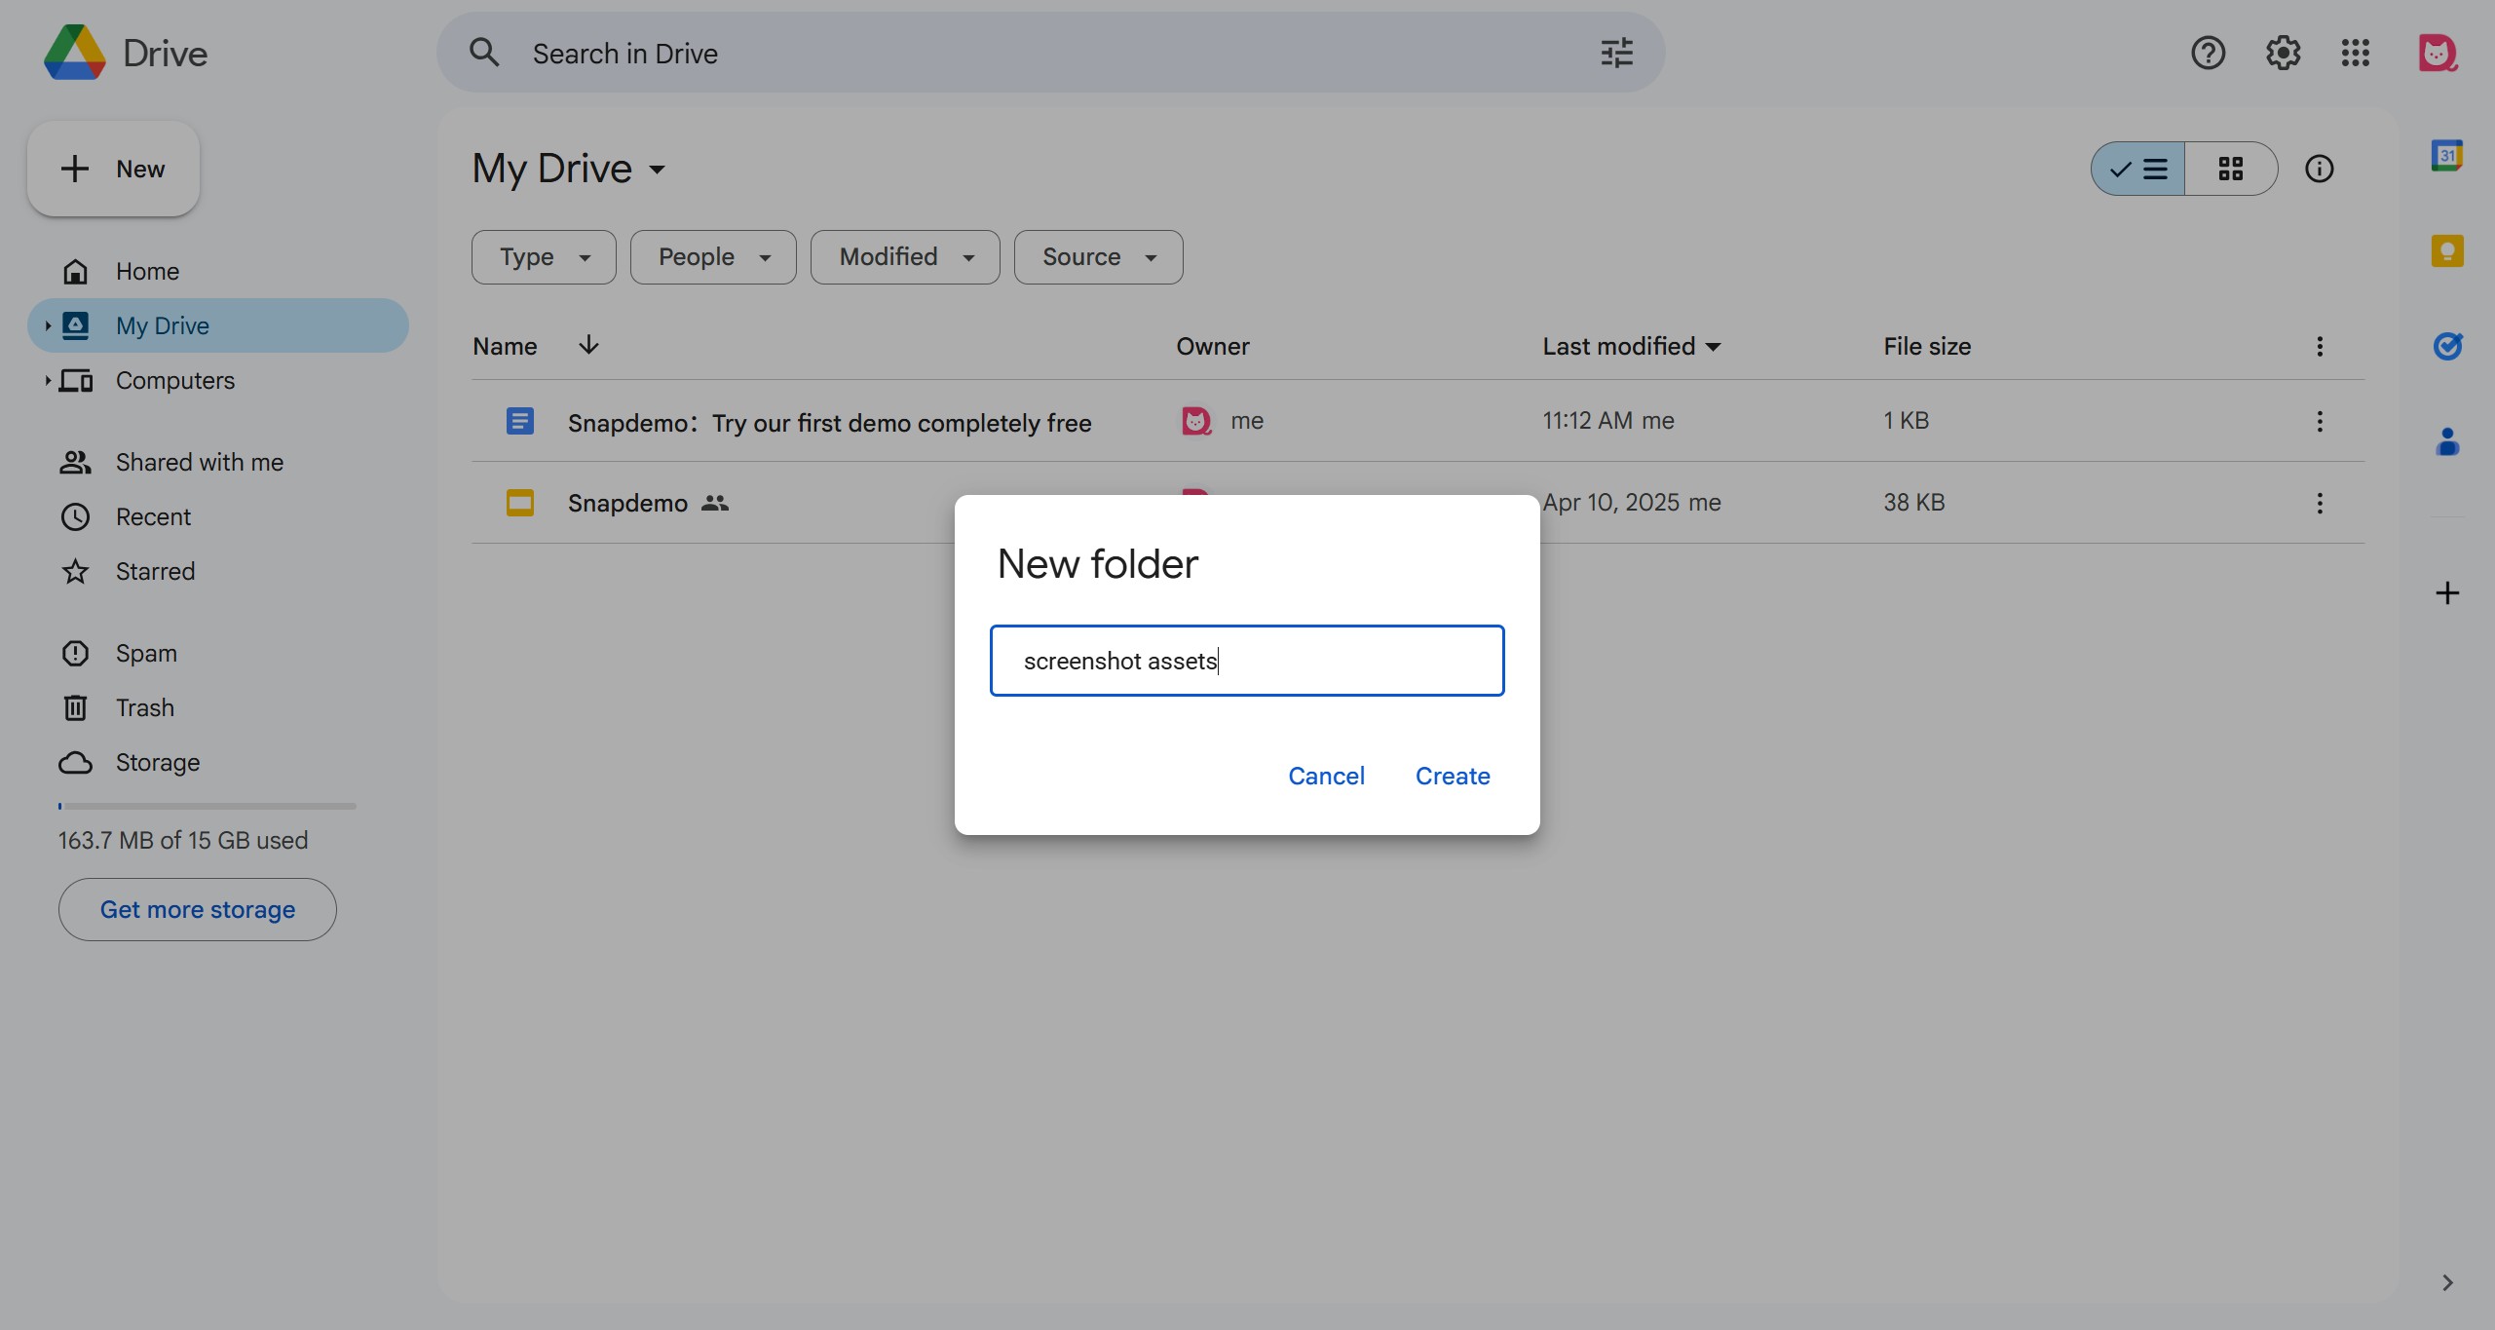This screenshot has width=2495, height=1330.
Task: Open Spam in sidebar
Action: tap(218, 653)
